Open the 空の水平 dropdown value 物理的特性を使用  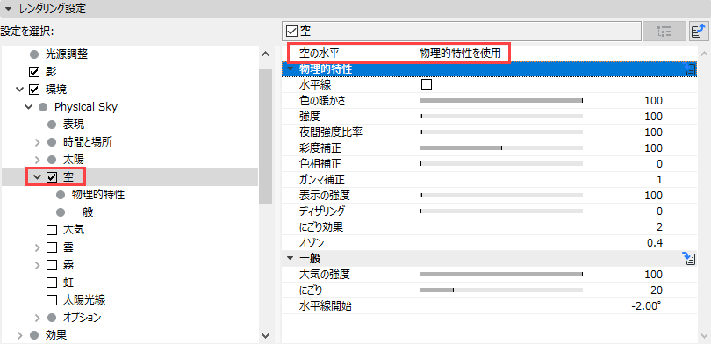click(x=460, y=54)
